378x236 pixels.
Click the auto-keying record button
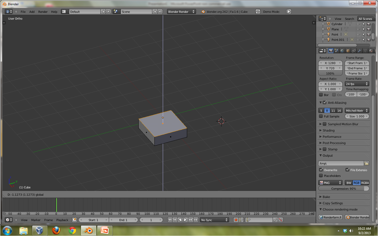[236, 220]
